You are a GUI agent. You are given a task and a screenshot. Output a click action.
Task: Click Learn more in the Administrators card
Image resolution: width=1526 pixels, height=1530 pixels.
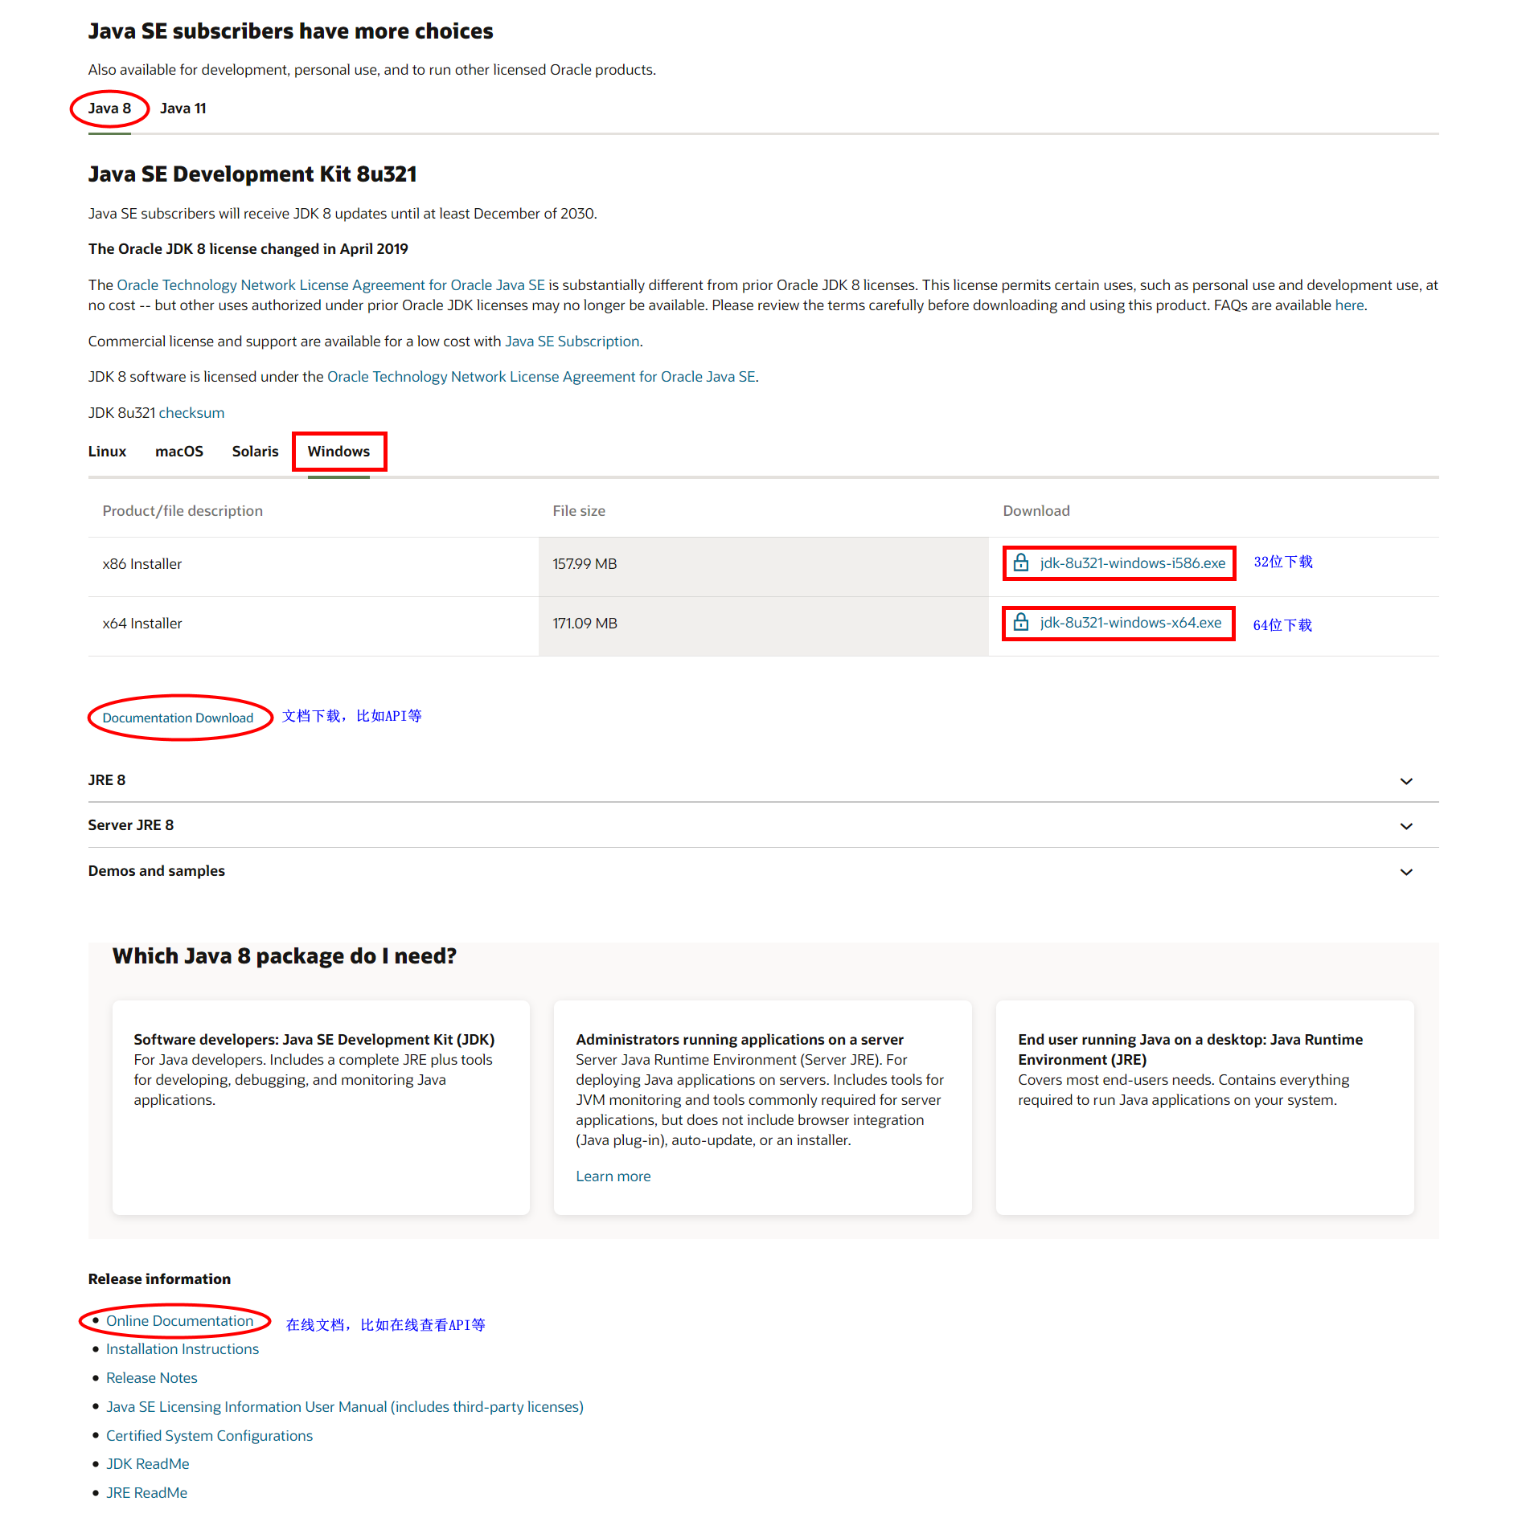click(613, 1176)
